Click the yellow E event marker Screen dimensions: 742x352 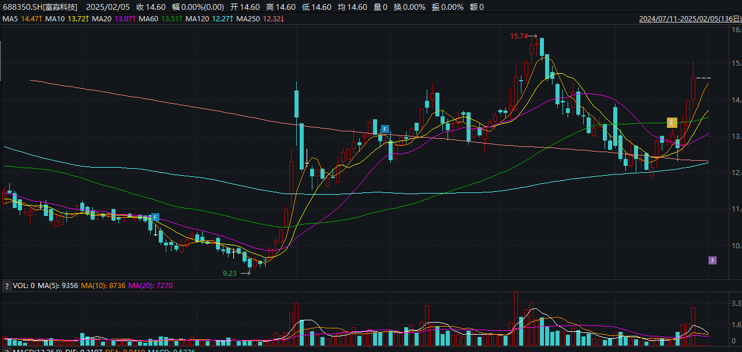tap(672, 122)
